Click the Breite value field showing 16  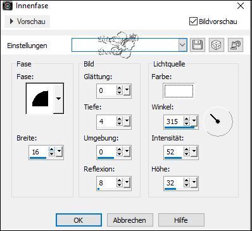[39, 152]
